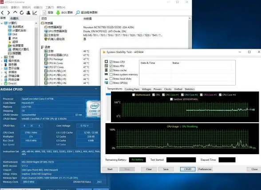
Task: Expand the DirectX tree node arrow
Action: [2, 83]
